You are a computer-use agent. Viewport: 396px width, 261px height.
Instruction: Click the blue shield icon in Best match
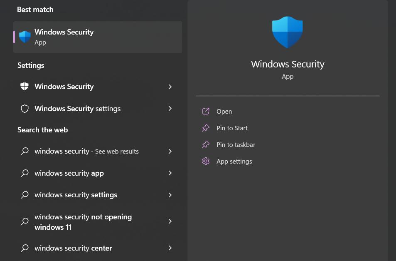click(25, 37)
